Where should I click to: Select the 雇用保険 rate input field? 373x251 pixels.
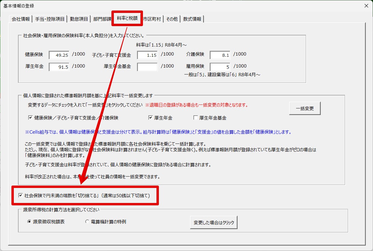(x=220, y=67)
